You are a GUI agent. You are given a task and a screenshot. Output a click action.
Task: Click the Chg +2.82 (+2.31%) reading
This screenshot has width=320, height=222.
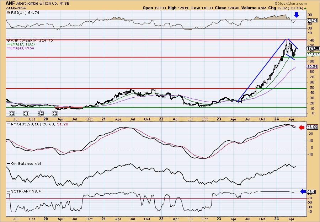pyautogui.click(x=286, y=8)
